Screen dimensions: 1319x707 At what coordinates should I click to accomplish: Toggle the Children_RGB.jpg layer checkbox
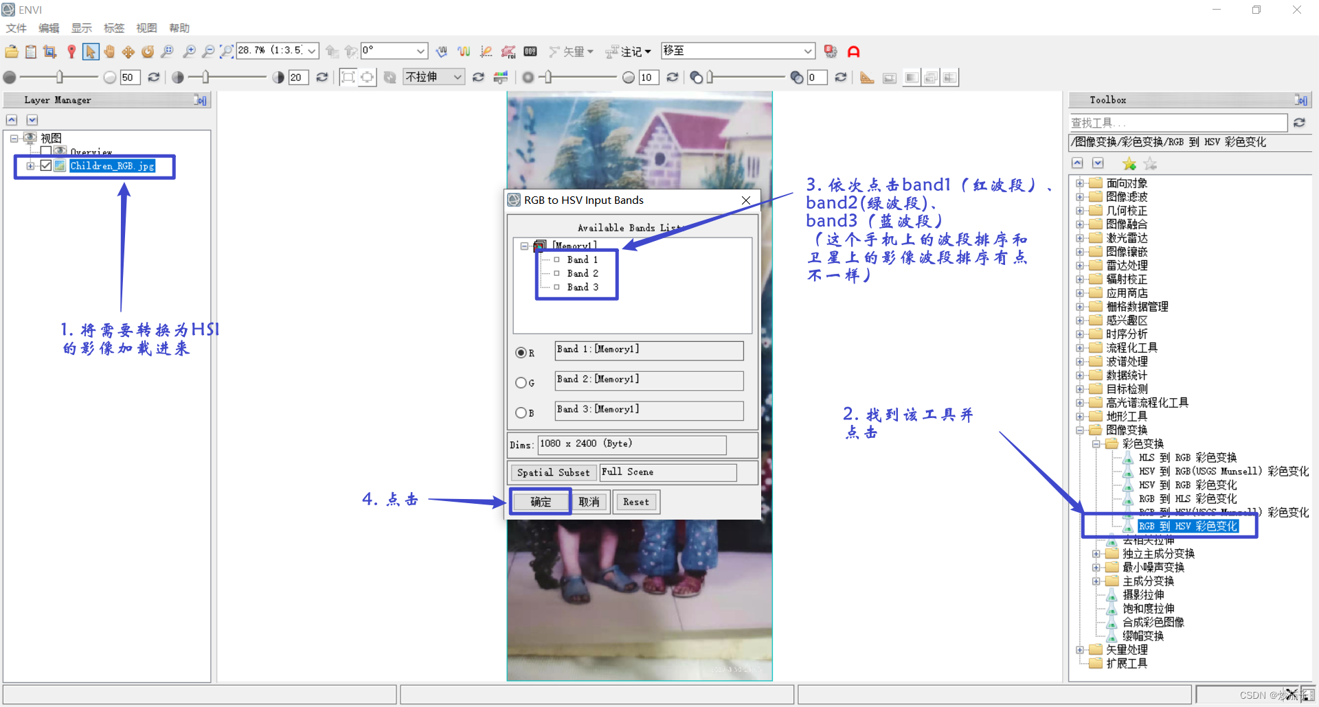pos(46,165)
